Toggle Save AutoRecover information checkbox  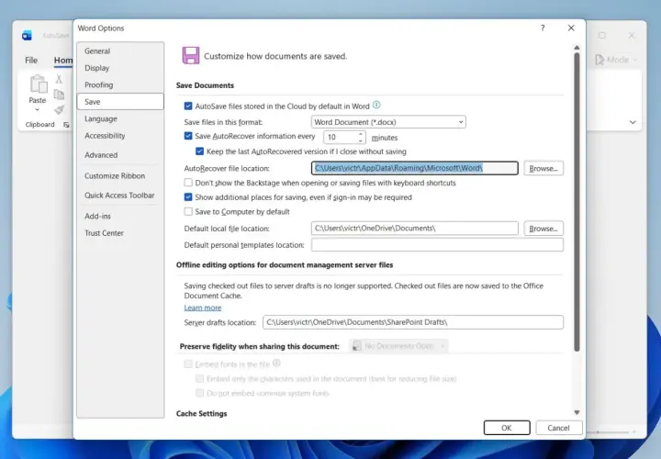(188, 136)
